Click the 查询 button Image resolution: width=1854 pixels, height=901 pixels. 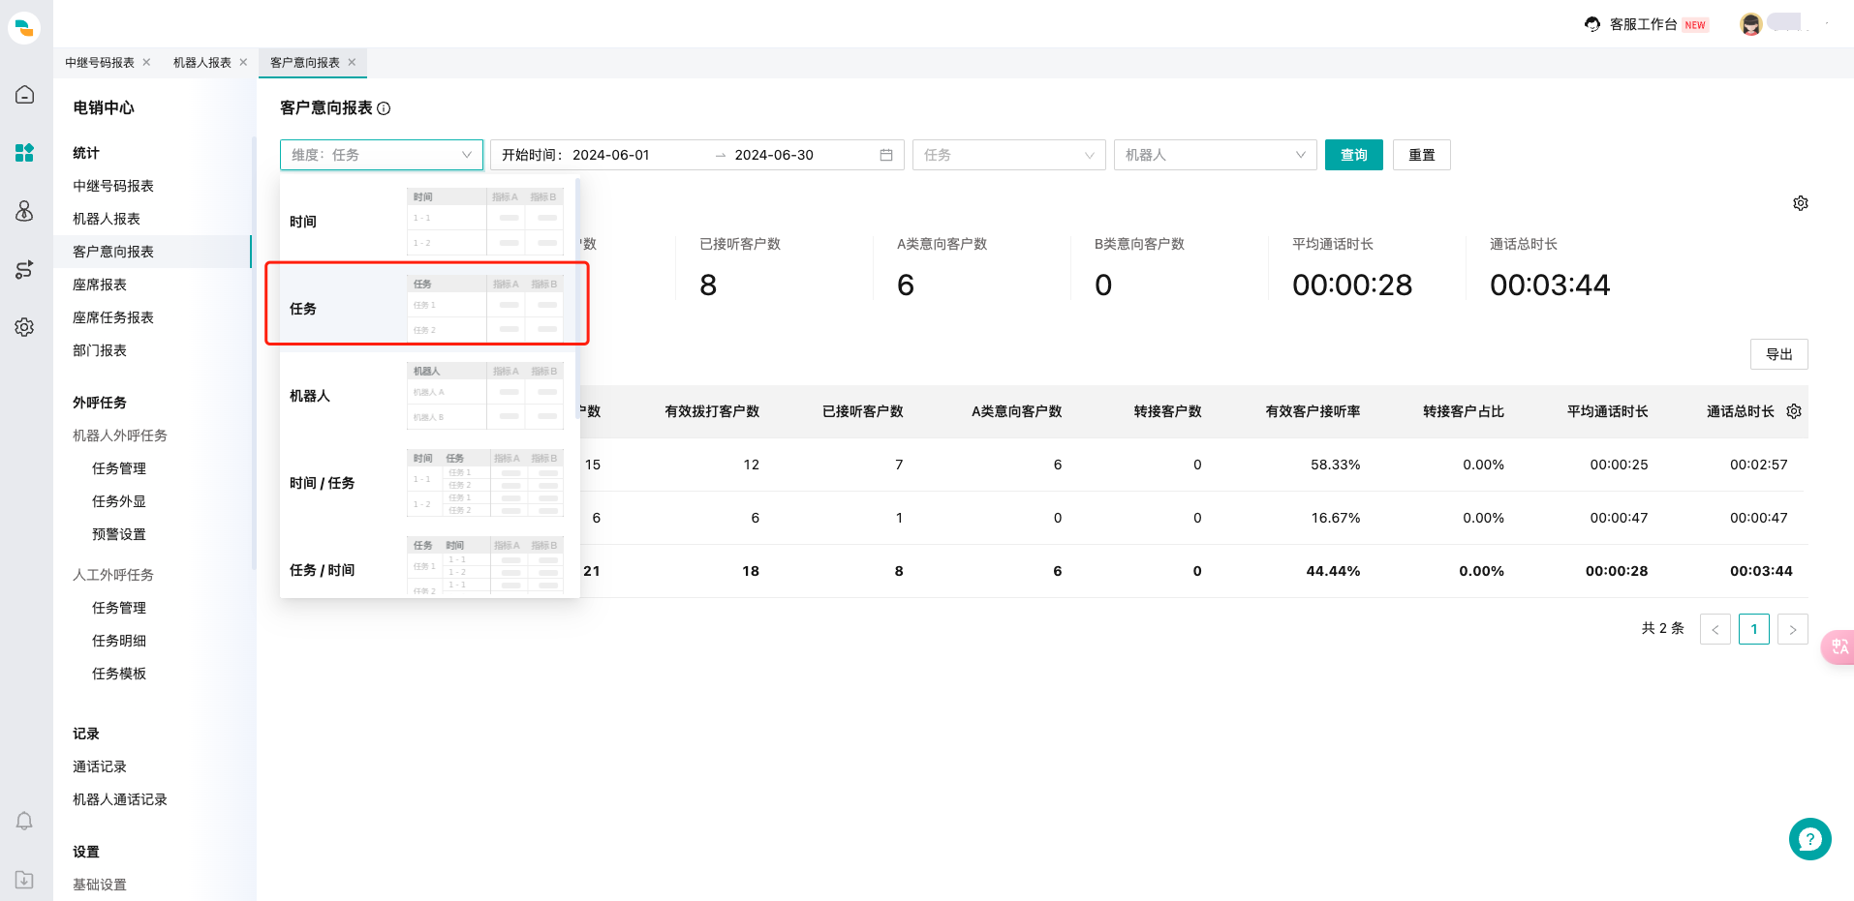click(x=1353, y=155)
